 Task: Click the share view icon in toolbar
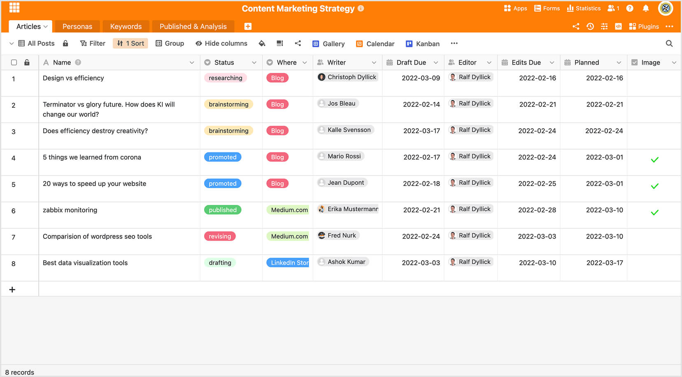click(298, 44)
